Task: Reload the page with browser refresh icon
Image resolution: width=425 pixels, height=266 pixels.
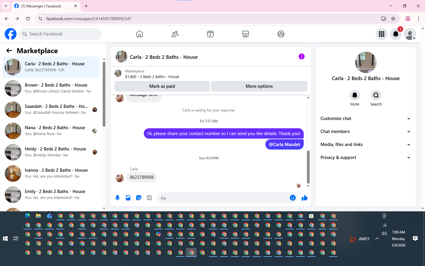Action: point(28,19)
